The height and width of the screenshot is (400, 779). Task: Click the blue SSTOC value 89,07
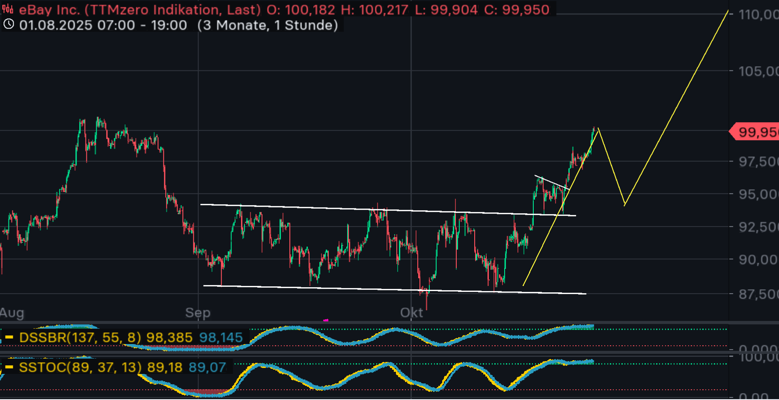(x=207, y=367)
